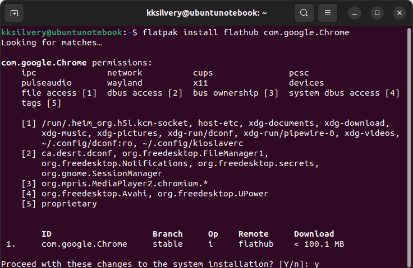This screenshot has height=268, width=413.
Task: Click the search magnifier icon
Action: pos(304,13)
